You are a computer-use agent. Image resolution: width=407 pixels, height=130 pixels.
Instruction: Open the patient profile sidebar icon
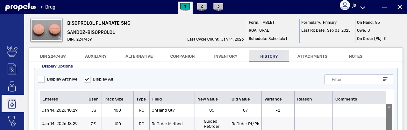tap(12, 86)
